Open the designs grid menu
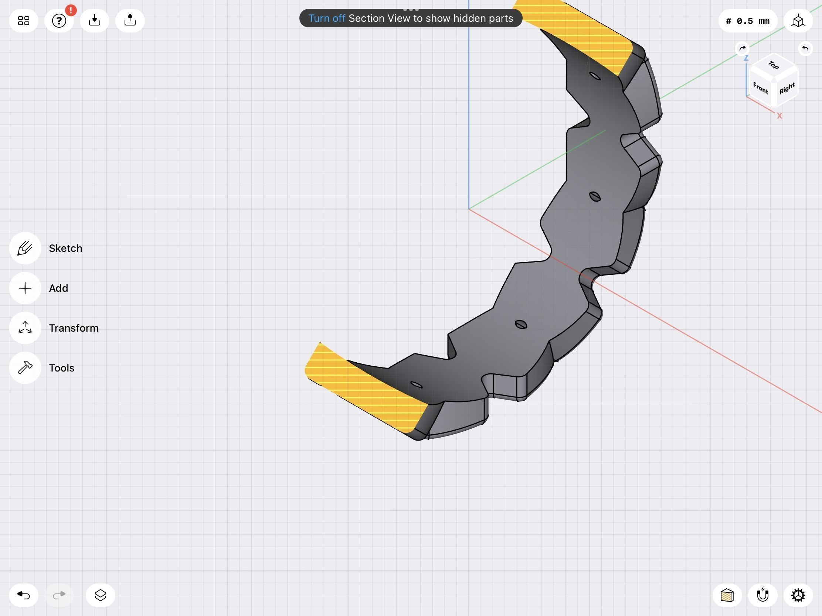This screenshot has width=822, height=616. (x=23, y=20)
